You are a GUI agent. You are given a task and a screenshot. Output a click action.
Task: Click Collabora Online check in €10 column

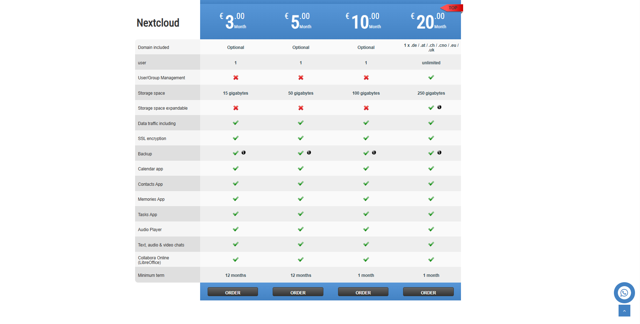click(x=366, y=259)
